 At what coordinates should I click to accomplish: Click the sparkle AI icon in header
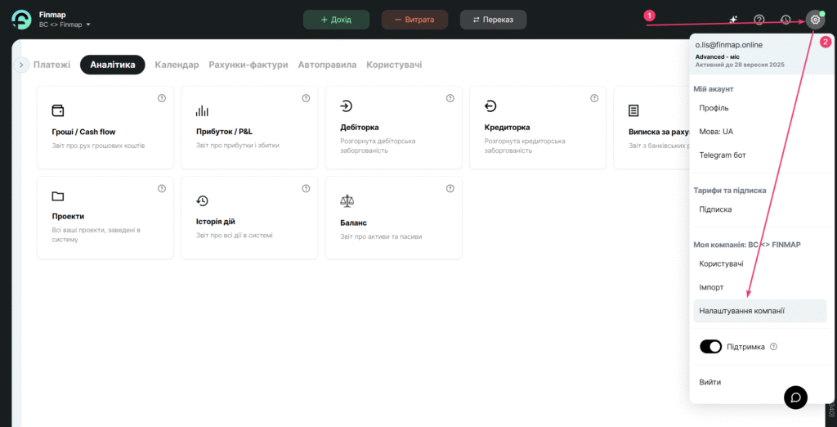pos(733,20)
